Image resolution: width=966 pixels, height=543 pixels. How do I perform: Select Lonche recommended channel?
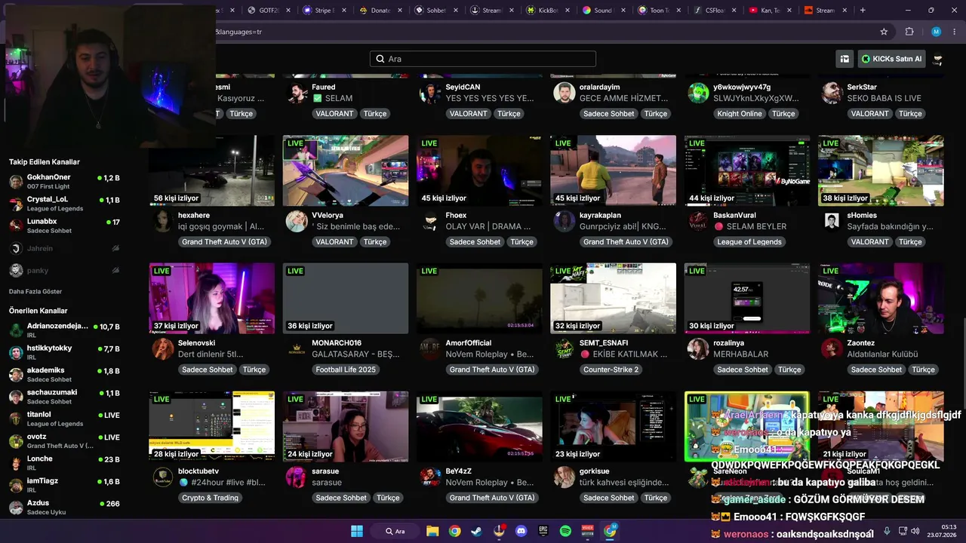coord(64,463)
